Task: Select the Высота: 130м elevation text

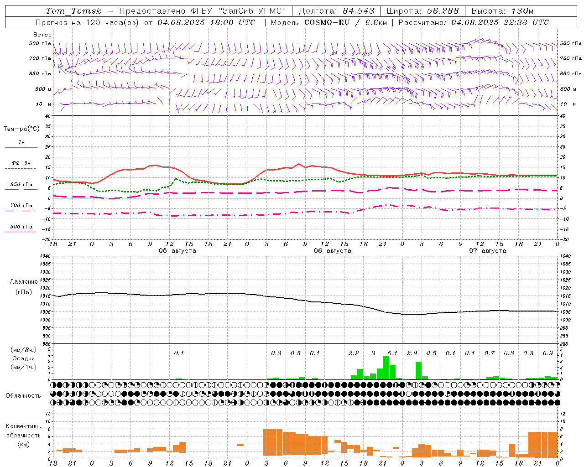Action: coord(502,11)
